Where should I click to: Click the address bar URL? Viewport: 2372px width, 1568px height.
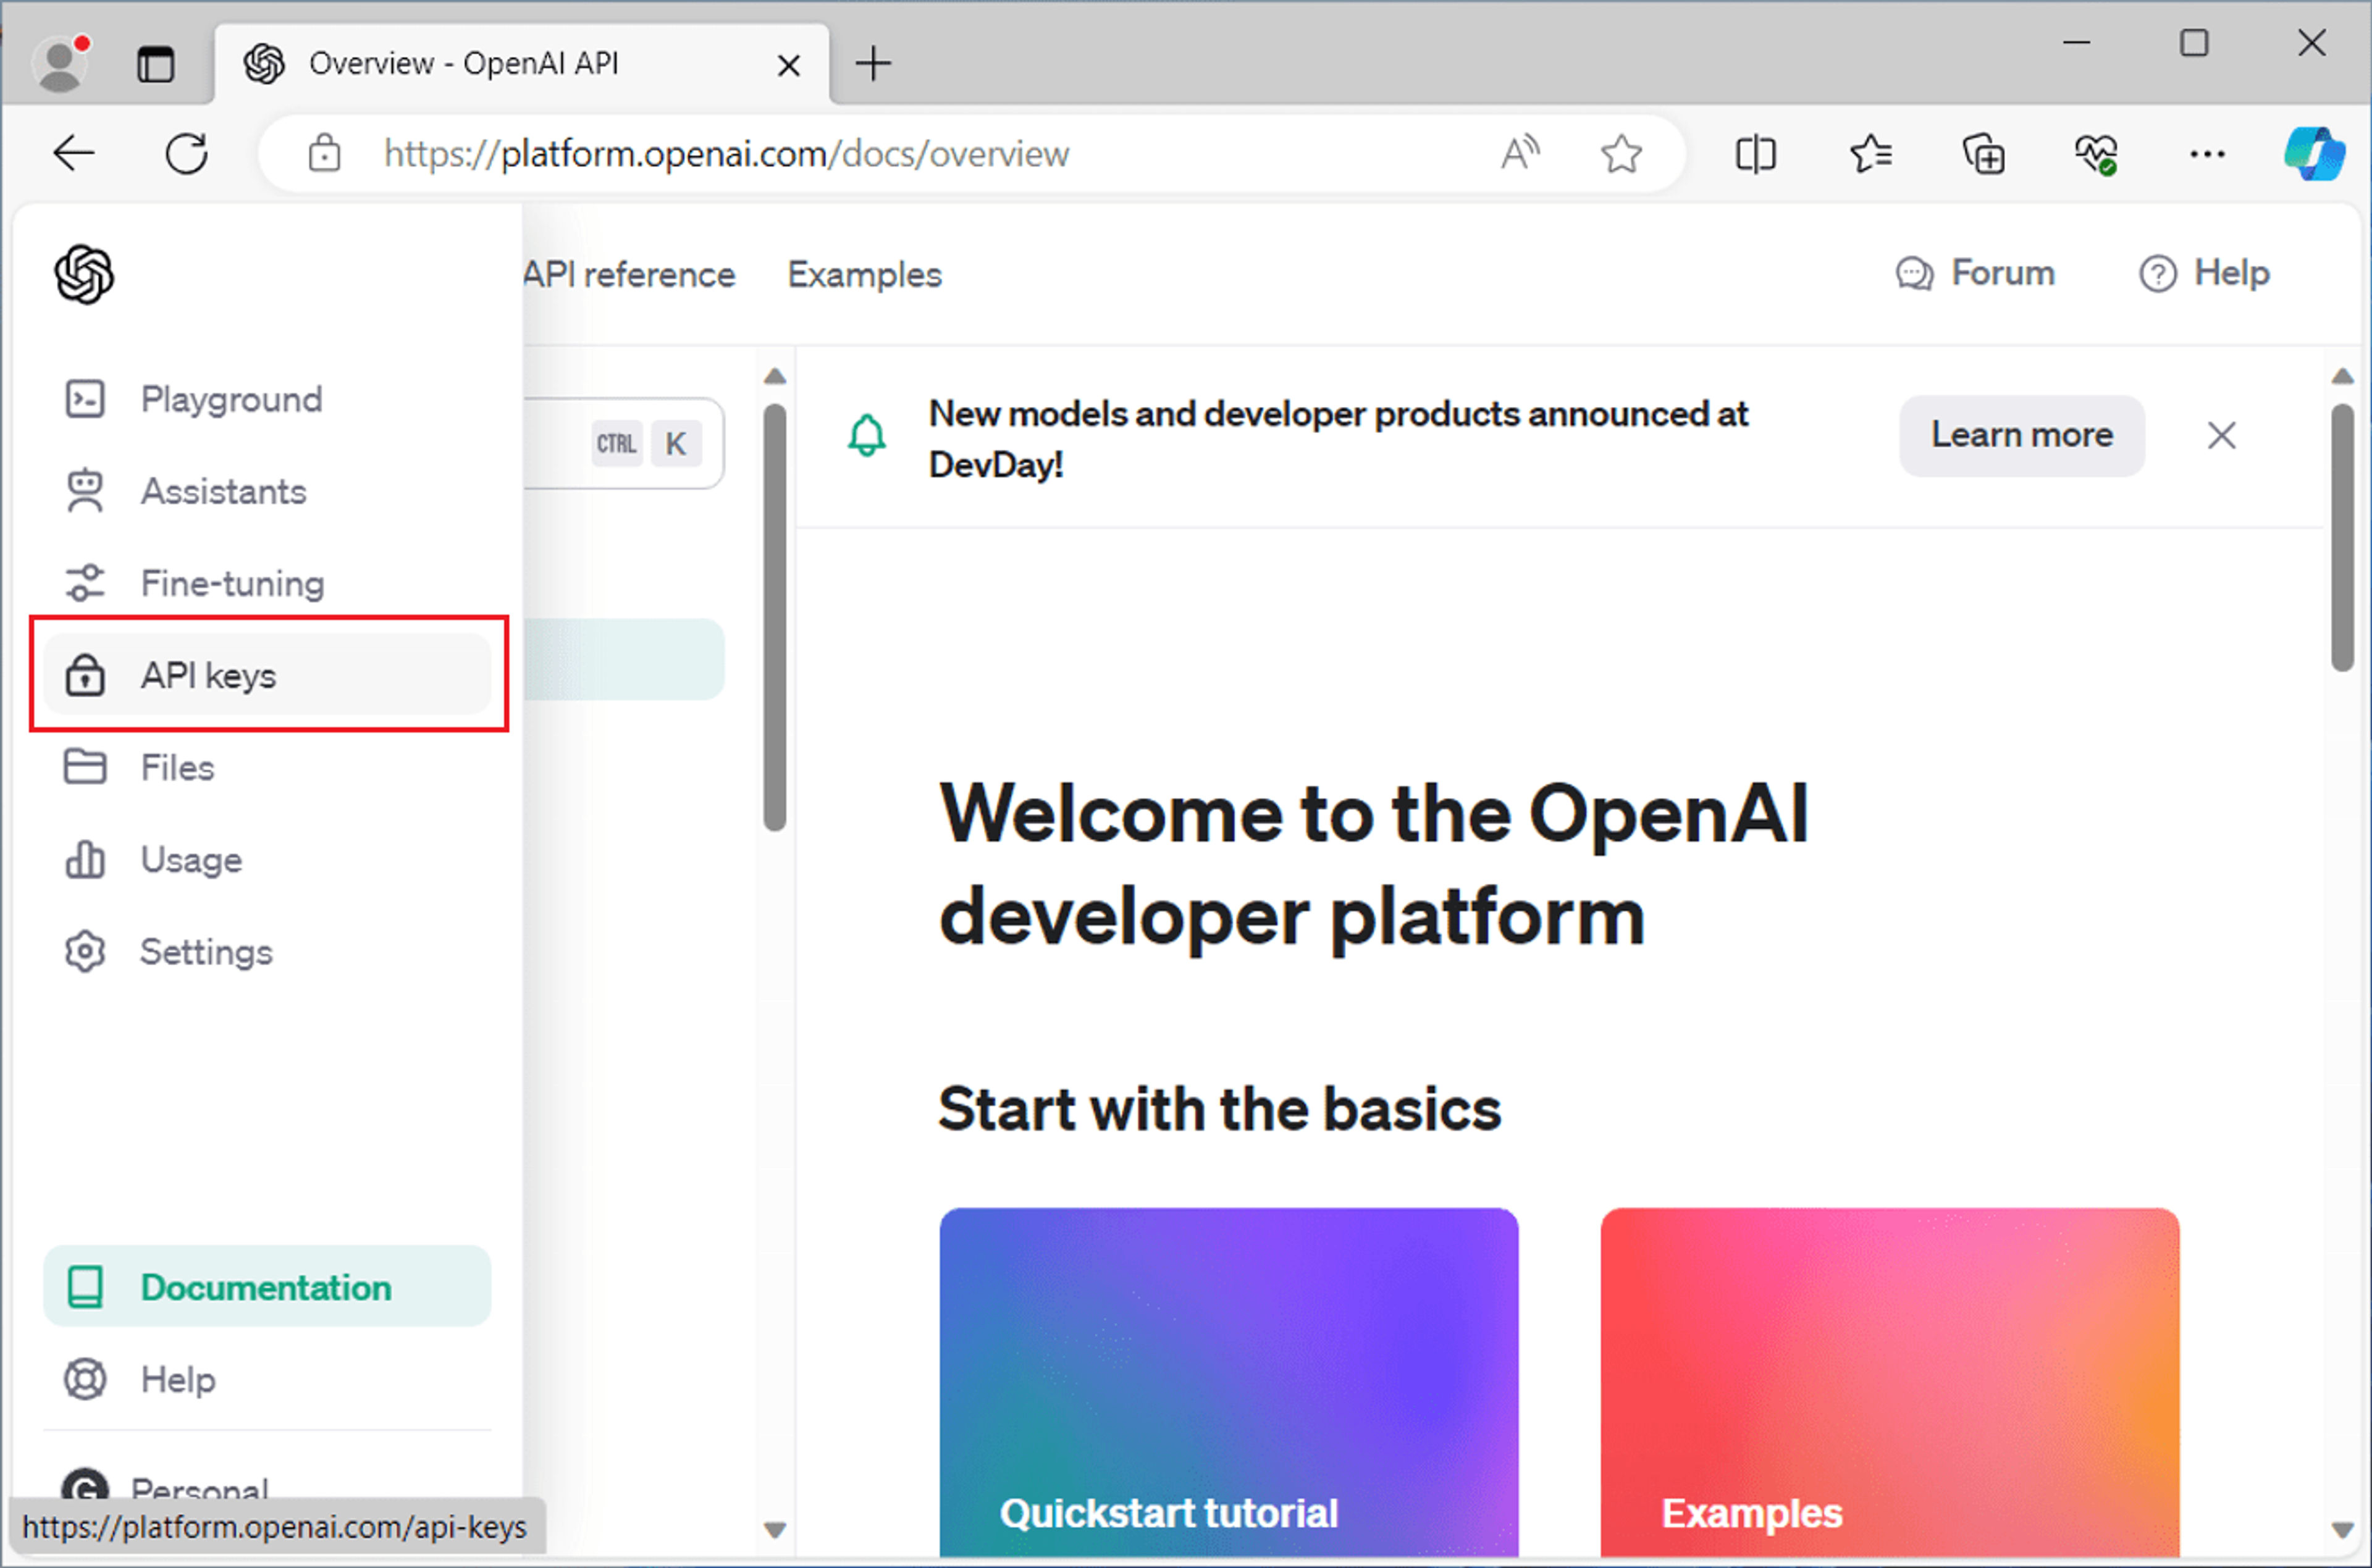[x=727, y=154]
